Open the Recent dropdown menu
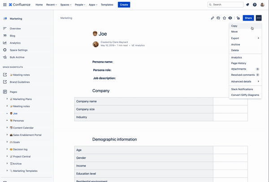269x182 pixels. pyautogui.click(x=52, y=4)
